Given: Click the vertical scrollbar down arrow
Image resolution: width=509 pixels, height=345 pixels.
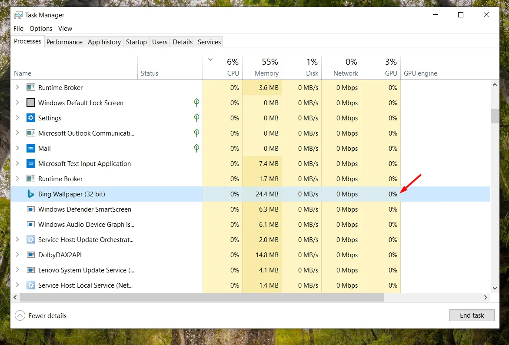Looking at the screenshot, I should (x=495, y=288).
